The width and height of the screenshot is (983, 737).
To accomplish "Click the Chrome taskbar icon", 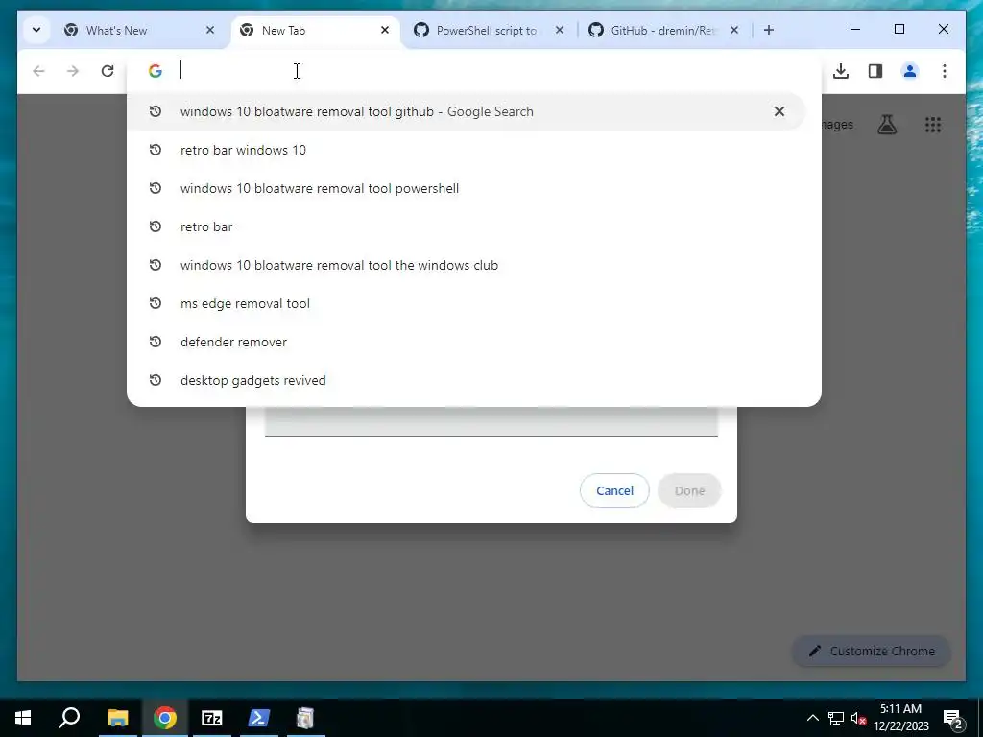I will point(165,718).
